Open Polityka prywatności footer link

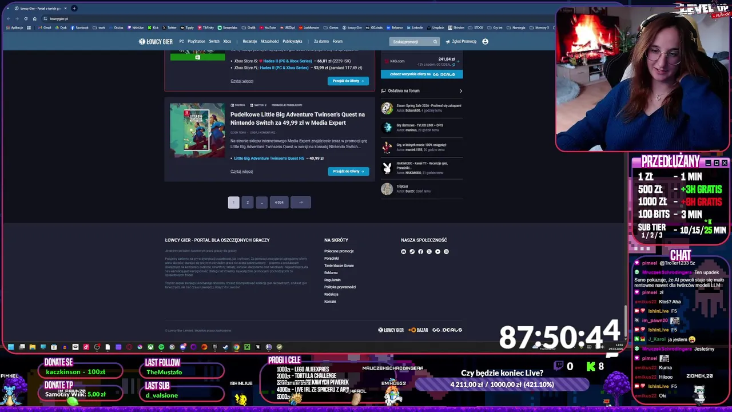(340, 287)
